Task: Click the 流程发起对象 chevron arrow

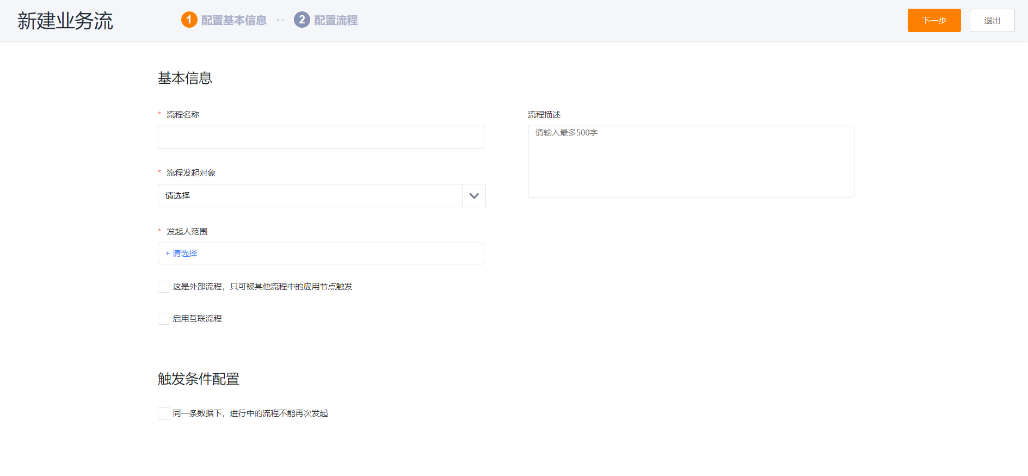Action: point(474,196)
